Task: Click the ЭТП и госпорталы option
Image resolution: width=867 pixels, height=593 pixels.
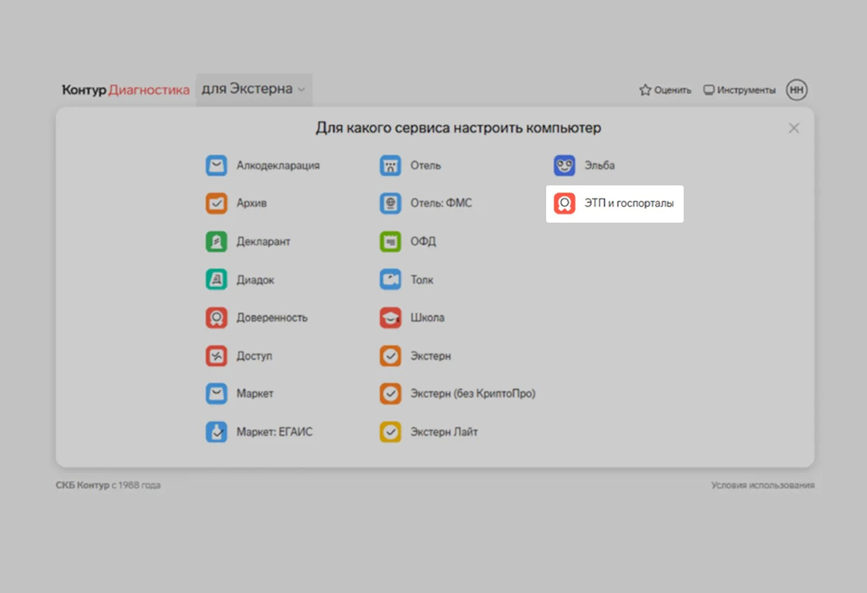Action: click(615, 204)
